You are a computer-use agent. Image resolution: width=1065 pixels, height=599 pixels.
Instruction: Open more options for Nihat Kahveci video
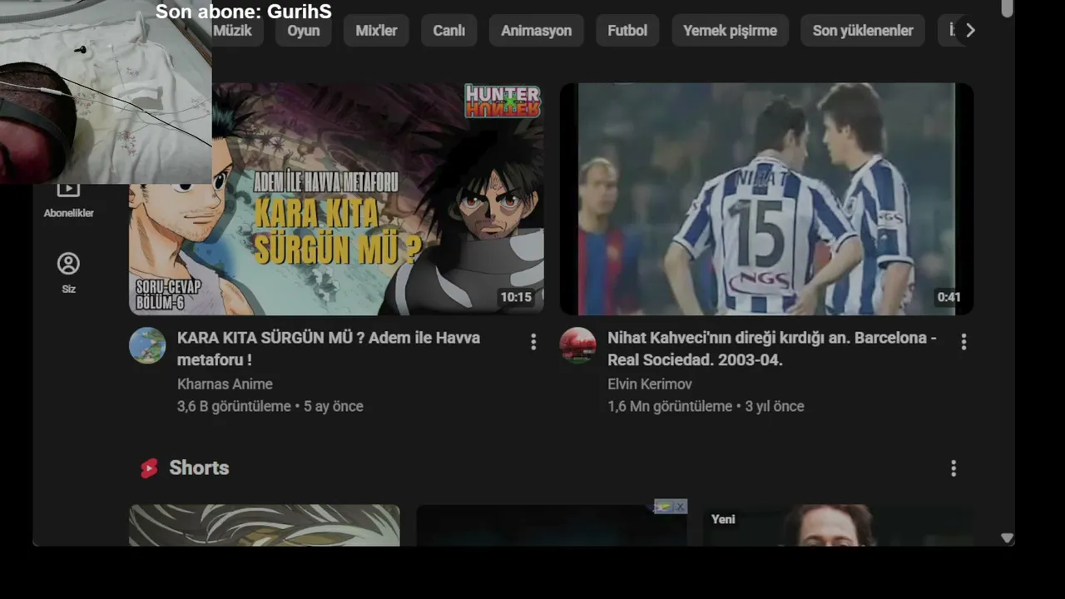click(963, 342)
